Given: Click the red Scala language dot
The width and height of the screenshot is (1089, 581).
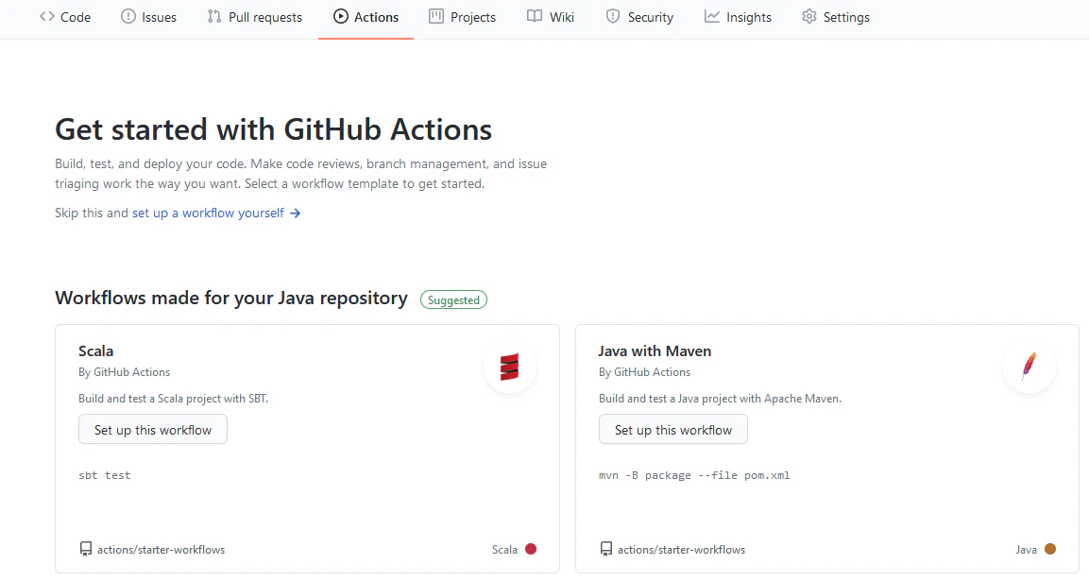Looking at the screenshot, I should click(x=531, y=549).
